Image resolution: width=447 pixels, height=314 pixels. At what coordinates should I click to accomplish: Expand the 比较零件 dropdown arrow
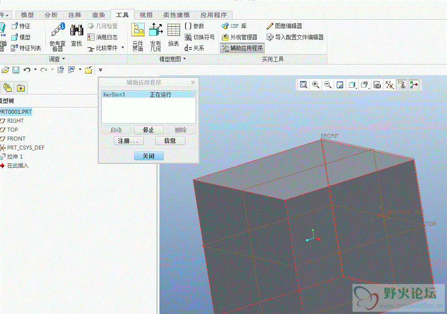click(x=123, y=47)
